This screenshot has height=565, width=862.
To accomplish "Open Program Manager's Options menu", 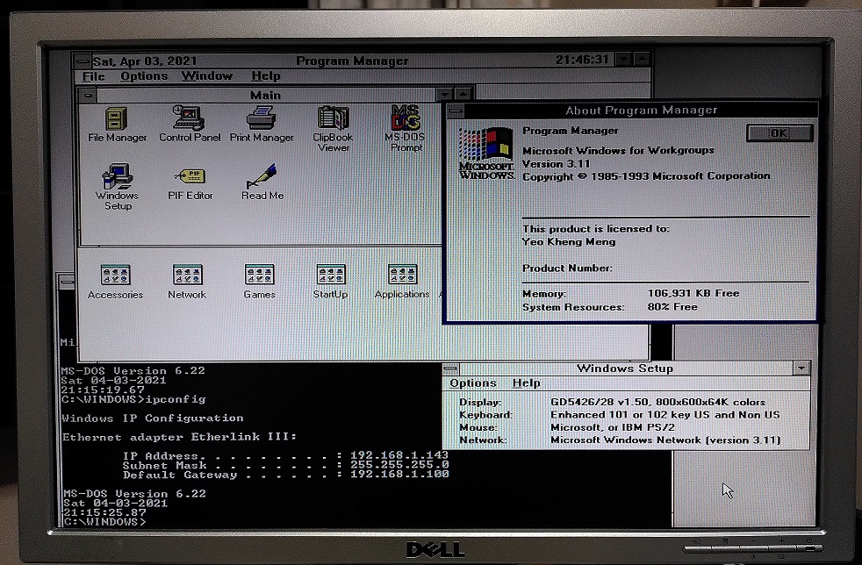I will tap(144, 75).
